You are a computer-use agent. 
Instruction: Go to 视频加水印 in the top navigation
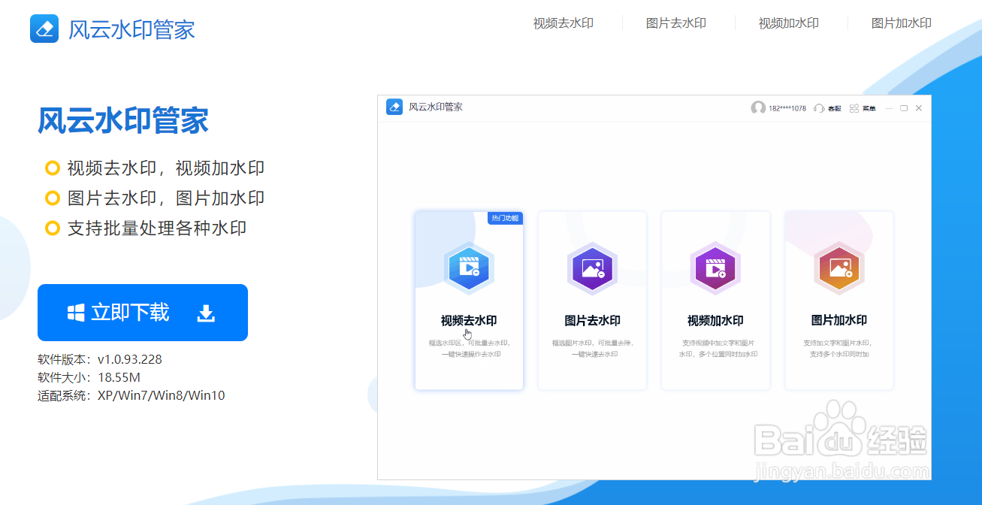coord(789,23)
